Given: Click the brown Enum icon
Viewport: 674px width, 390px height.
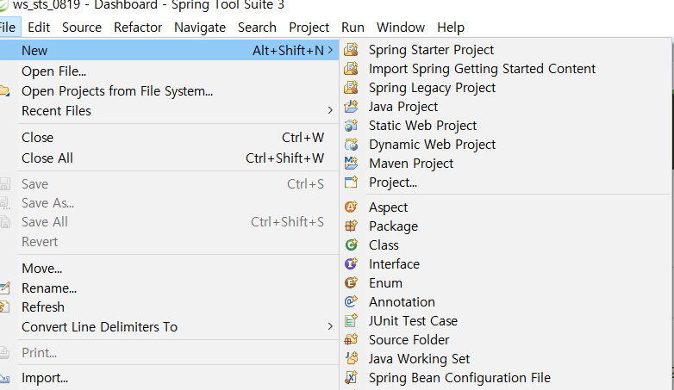Looking at the screenshot, I should 351,282.
